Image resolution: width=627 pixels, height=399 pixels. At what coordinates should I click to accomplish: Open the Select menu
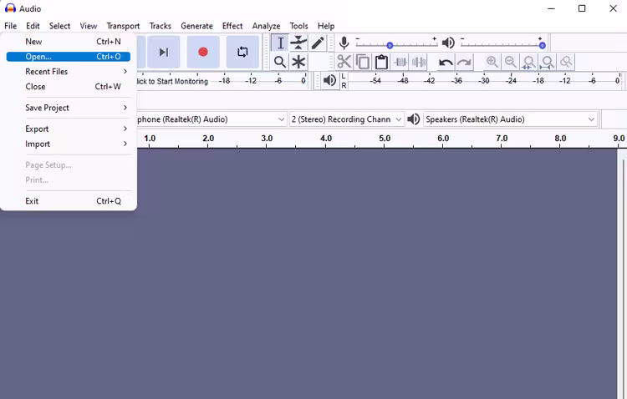pos(59,26)
